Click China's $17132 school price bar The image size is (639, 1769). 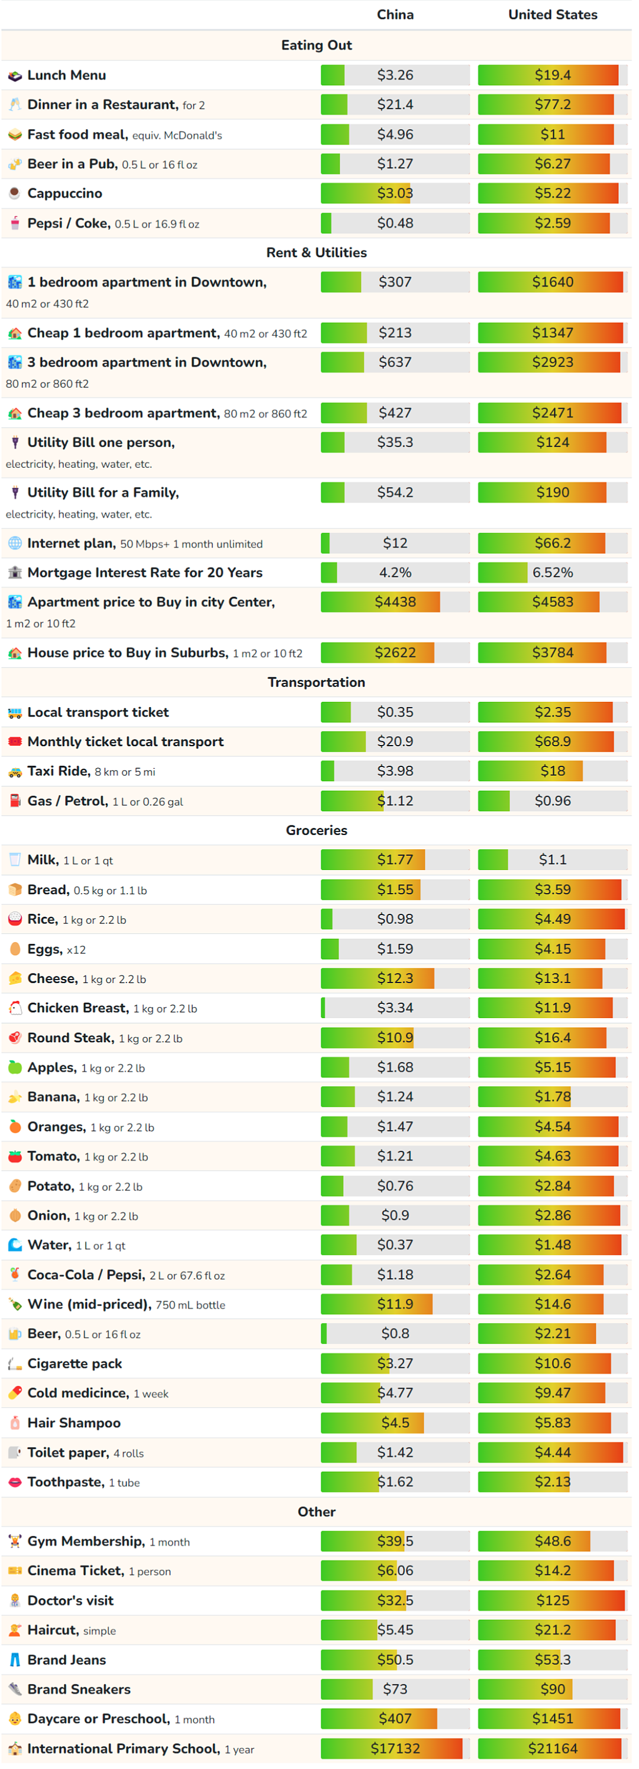tap(395, 1749)
